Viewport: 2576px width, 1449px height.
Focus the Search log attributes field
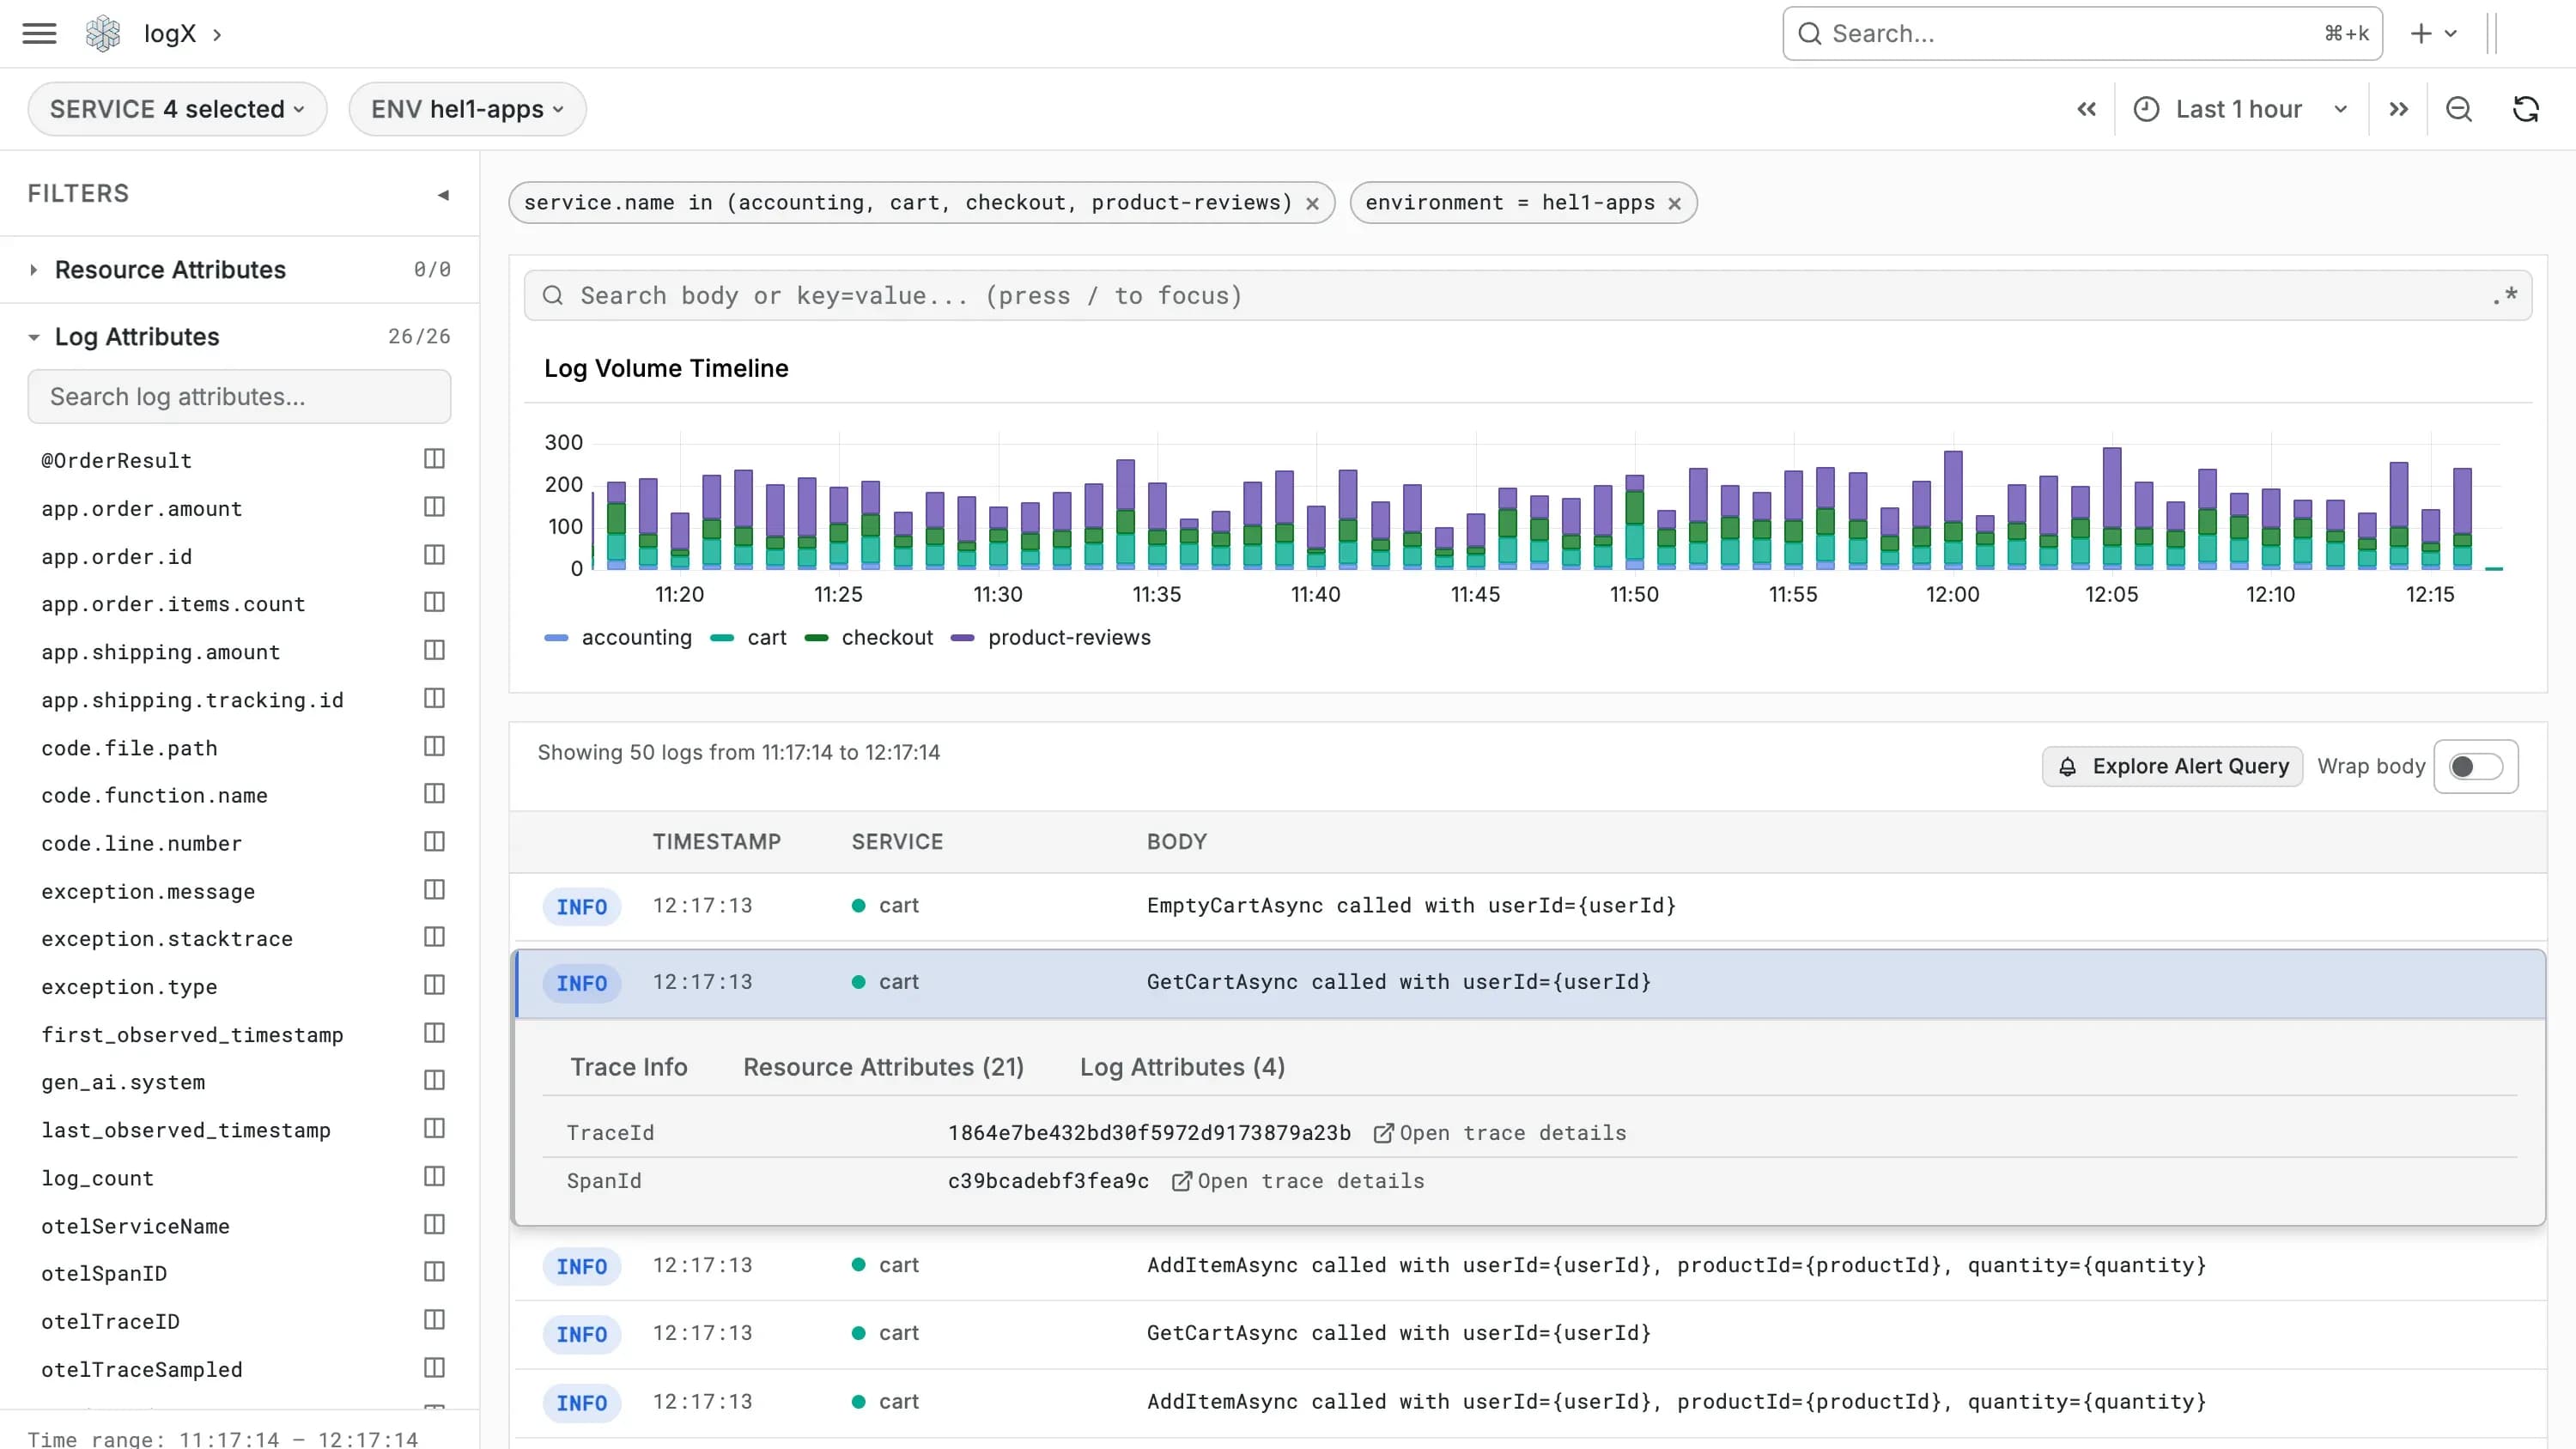(239, 397)
